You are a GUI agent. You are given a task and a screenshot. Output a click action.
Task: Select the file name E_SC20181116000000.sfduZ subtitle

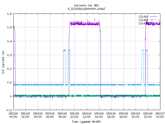point(86,9)
